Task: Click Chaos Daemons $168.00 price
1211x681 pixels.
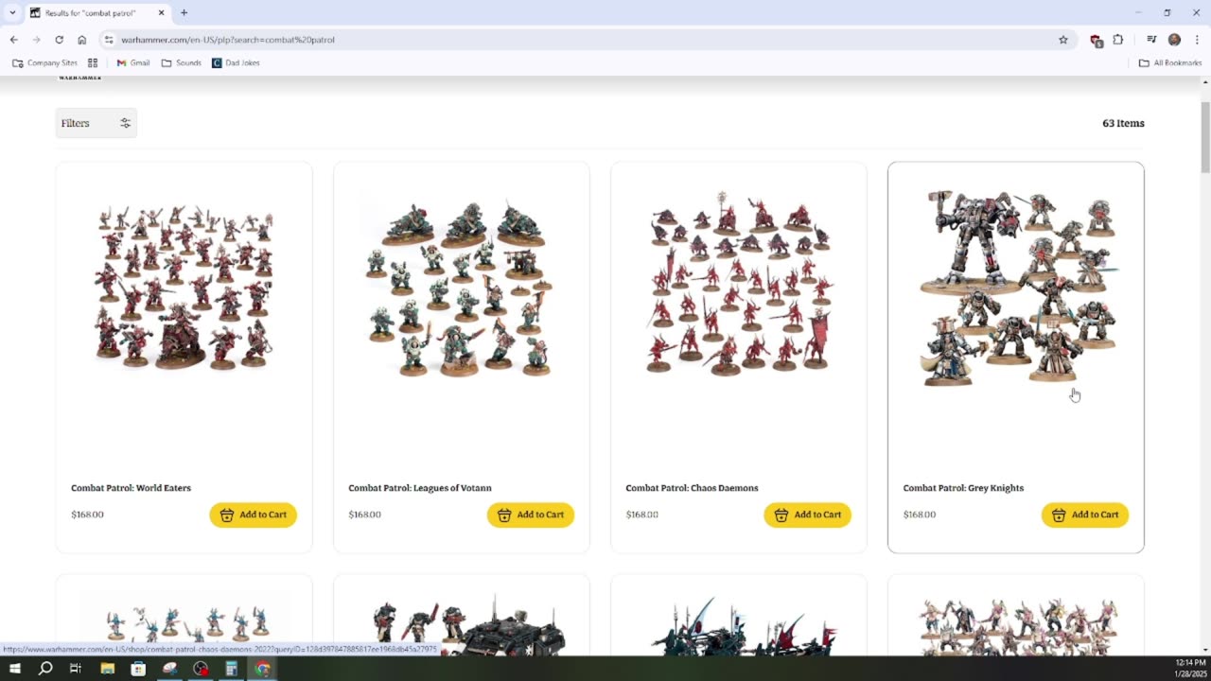Action: (x=641, y=515)
